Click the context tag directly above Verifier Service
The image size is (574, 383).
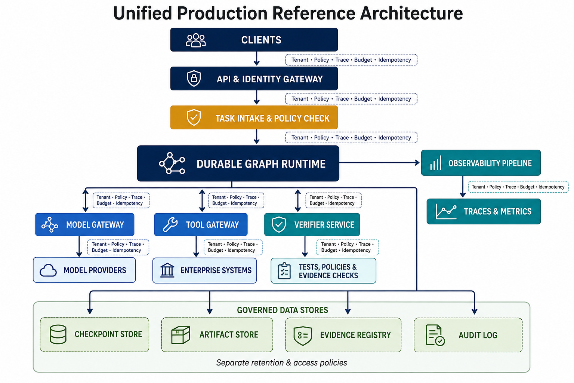coord(333,200)
